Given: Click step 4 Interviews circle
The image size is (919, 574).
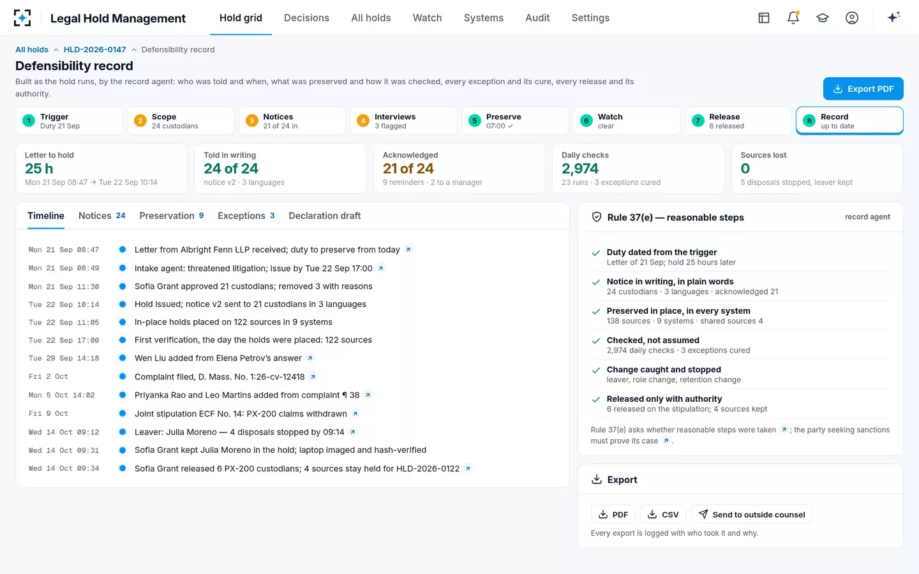Looking at the screenshot, I should (363, 121).
